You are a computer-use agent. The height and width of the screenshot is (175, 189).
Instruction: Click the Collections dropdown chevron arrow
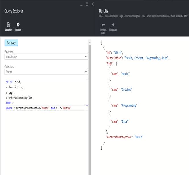tap(86, 72)
